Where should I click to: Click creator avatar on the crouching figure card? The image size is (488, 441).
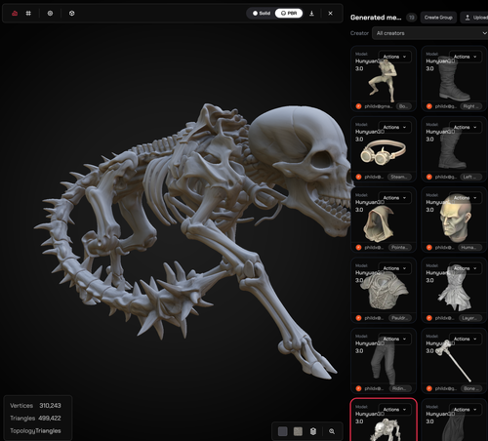point(358,106)
